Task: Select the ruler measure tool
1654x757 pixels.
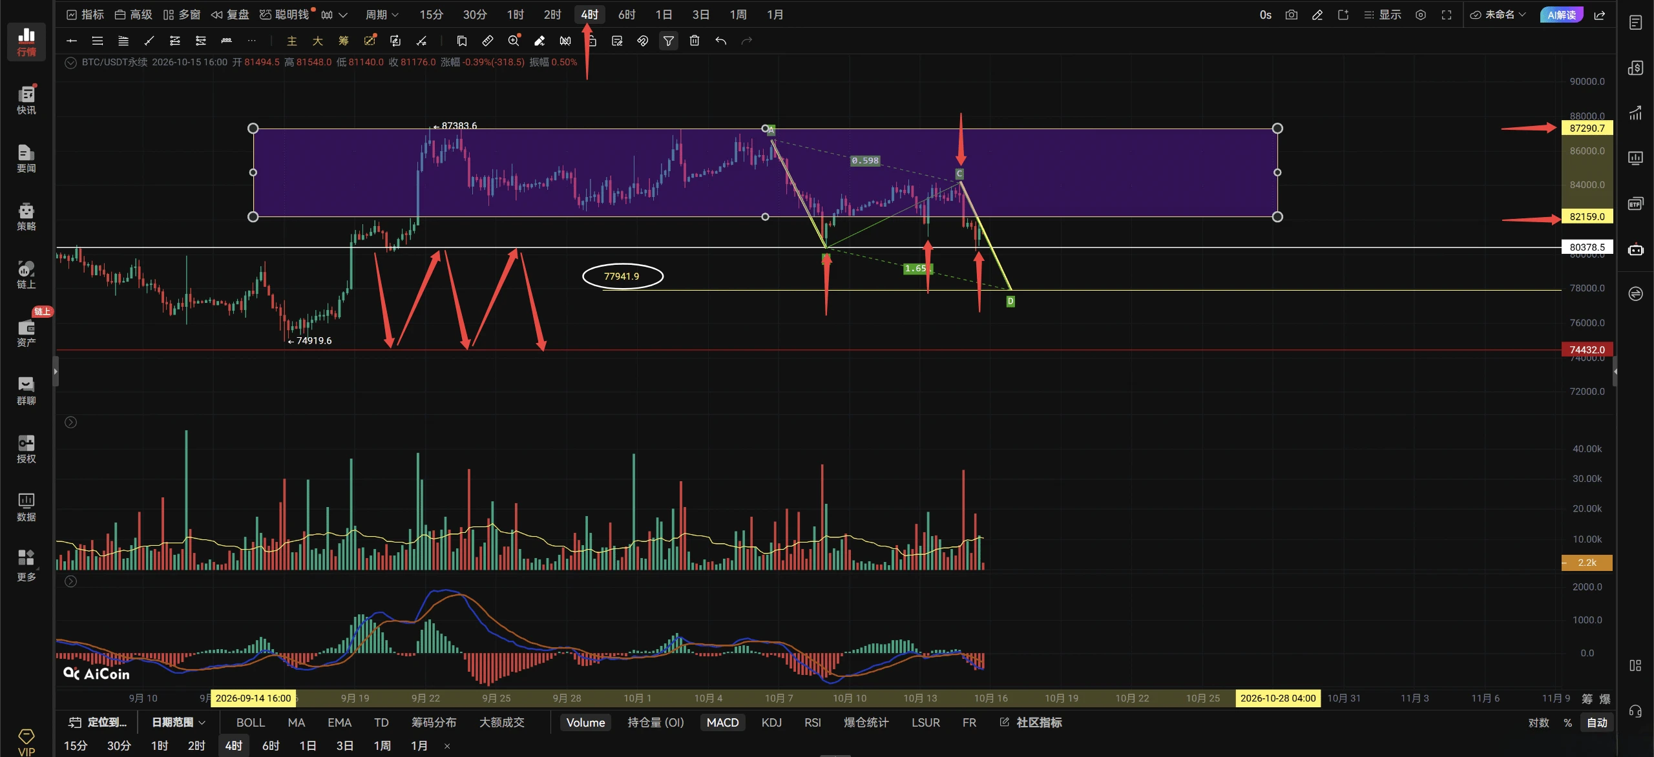Action: 488,41
